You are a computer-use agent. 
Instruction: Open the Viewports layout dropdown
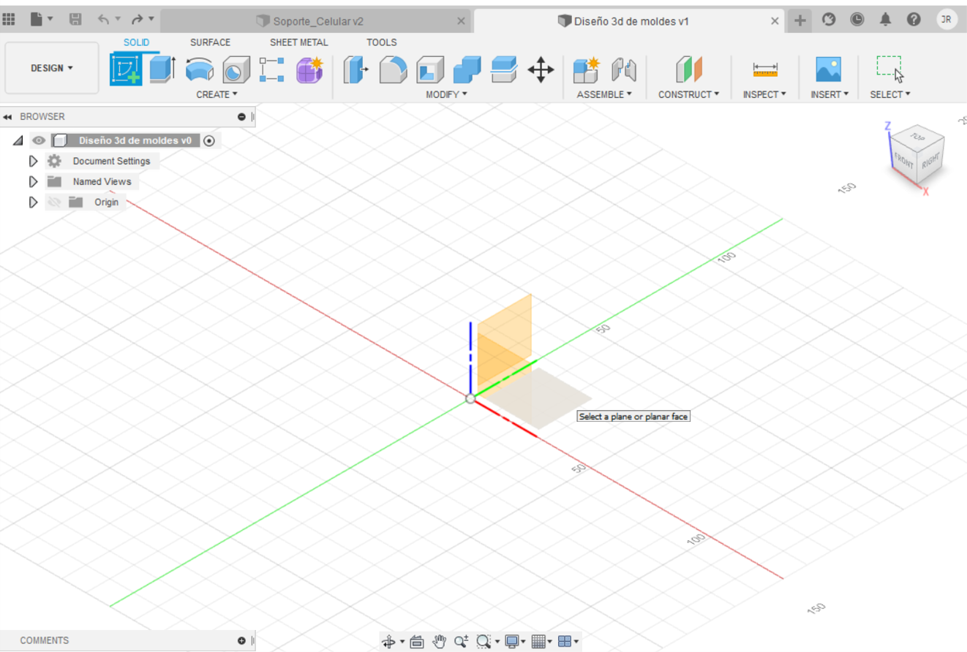[568, 642]
